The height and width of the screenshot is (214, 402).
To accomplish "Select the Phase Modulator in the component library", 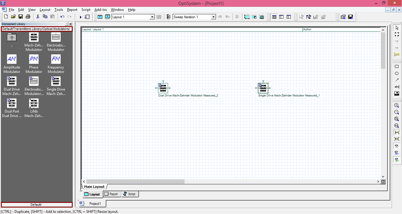I will (34, 59).
